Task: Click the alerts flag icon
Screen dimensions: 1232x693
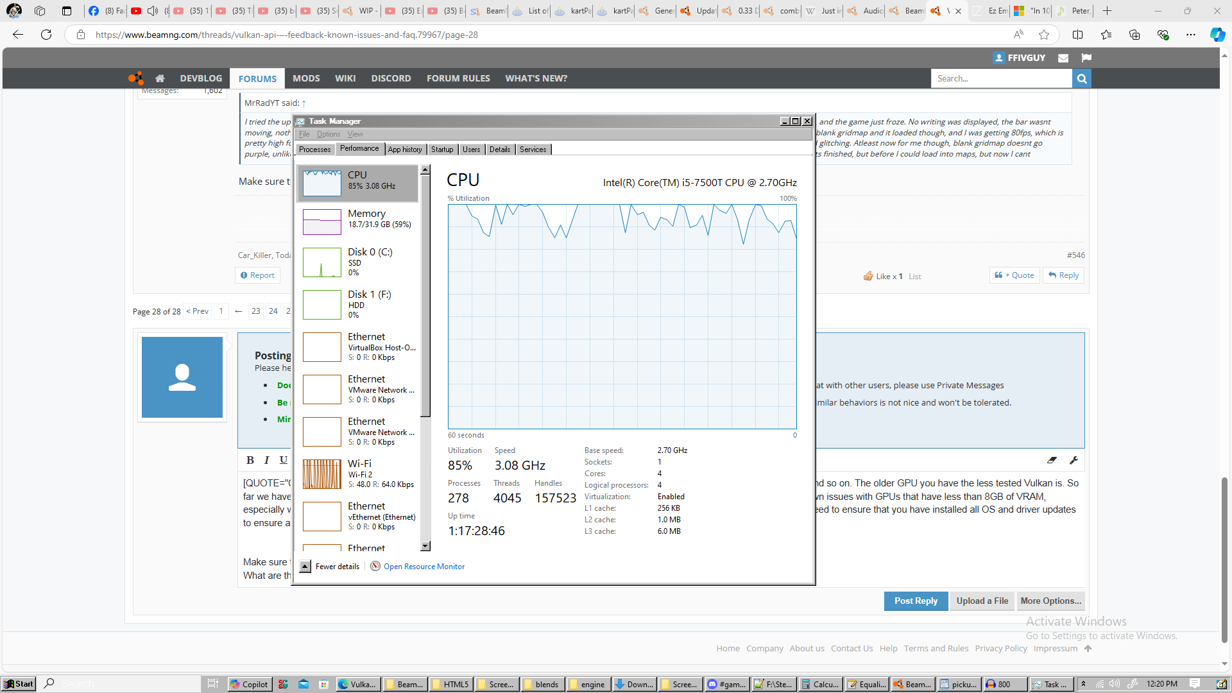Action: (x=1086, y=58)
